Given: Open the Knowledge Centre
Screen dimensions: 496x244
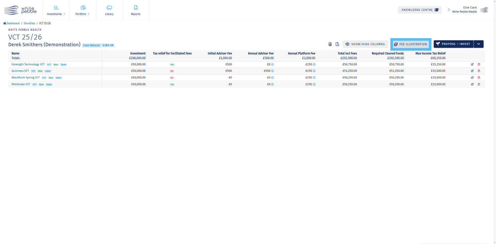Looking at the screenshot, I should tap(420, 10).
